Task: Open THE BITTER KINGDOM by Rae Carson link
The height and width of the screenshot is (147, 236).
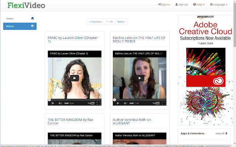Action: [x=70, y=122]
